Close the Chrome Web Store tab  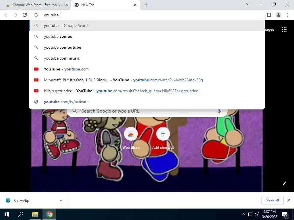pos(66,5)
